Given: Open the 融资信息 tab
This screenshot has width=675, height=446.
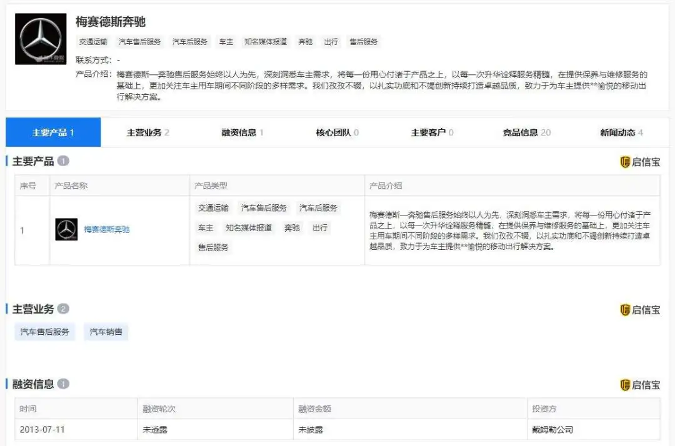Looking at the screenshot, I should (x=242, y=132).
